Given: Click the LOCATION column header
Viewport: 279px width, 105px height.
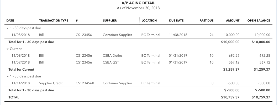Looking at the screenshot, I should click(x=149, y=20).
